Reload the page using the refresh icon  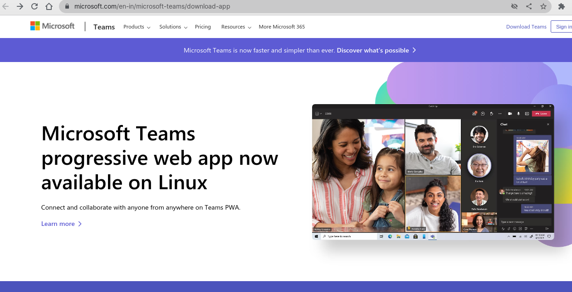tap(34, 6)
